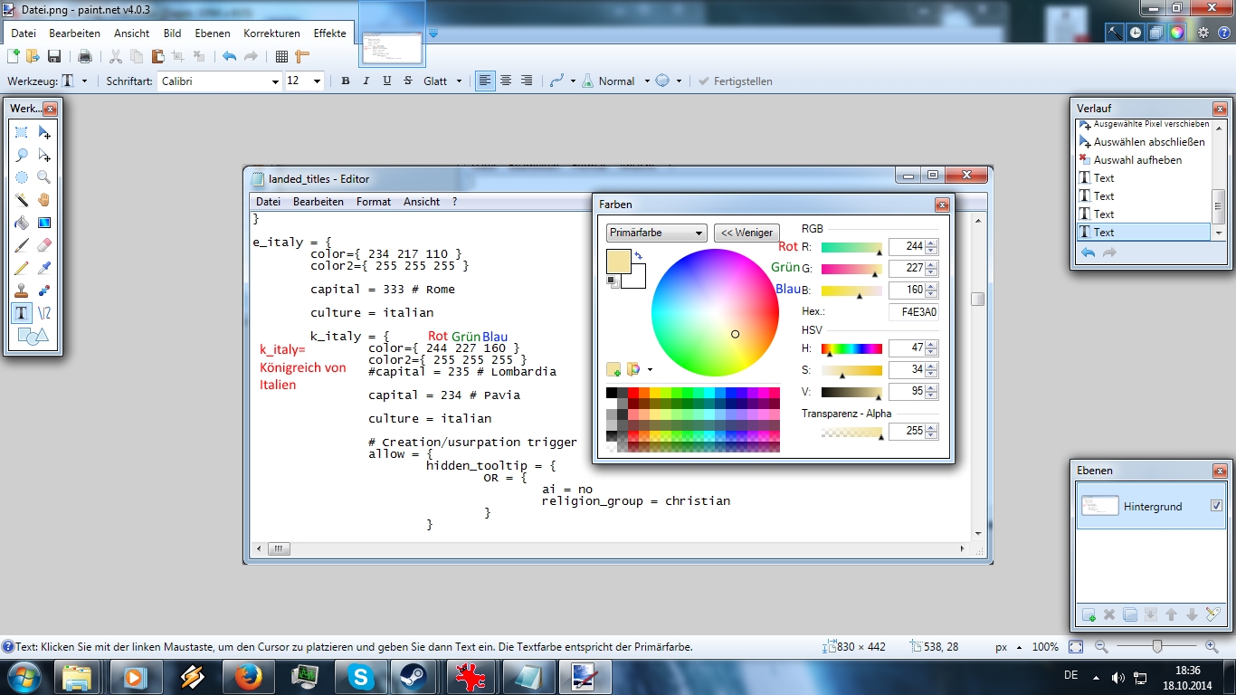Expand the font size 12 dropdown
Viewport: 1236px width, 695px height.
tap(317, 81)
